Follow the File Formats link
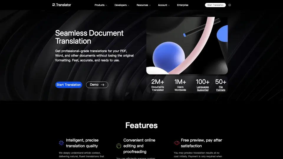This screenshot has width=283, height=159. pyautogui.click(x=221, y=88)
